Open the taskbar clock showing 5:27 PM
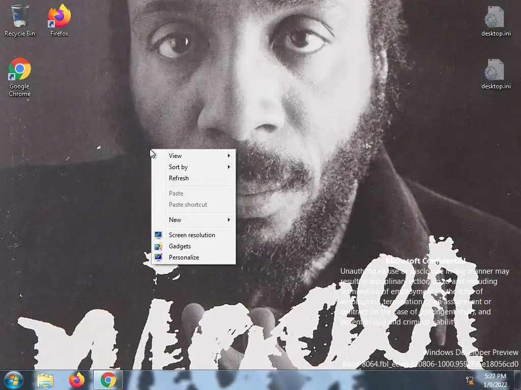Viewport: 521px width, 390px height. pyautogui.click(x=495, y=380)
